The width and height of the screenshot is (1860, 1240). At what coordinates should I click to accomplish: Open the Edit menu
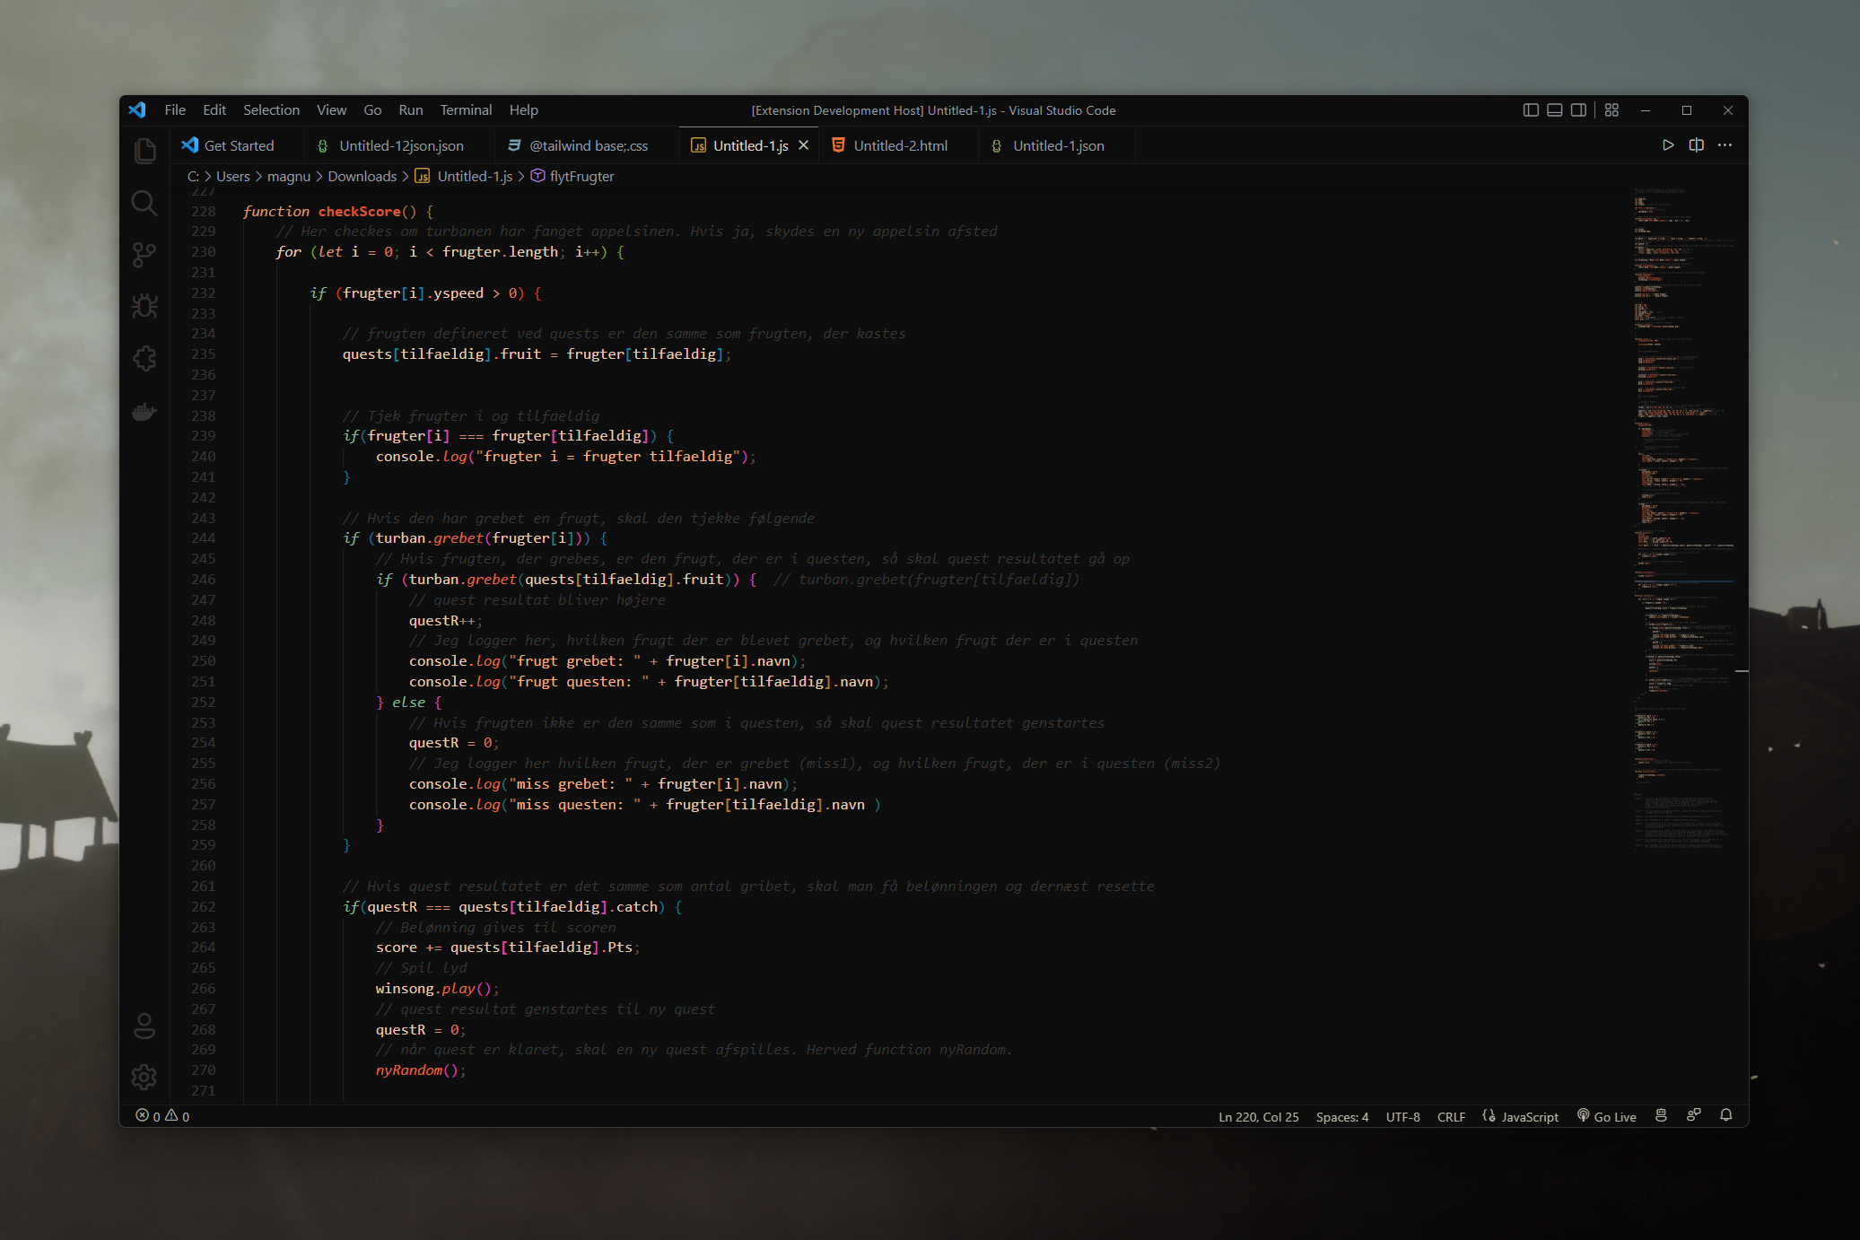tap(214, 110)
